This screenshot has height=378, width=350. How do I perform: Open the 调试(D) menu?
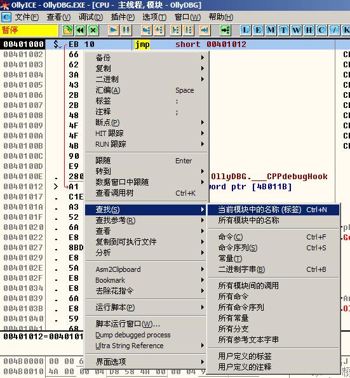[91, 17]
